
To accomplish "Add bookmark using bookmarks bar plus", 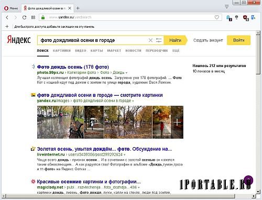I will click(x=7, y=27).
